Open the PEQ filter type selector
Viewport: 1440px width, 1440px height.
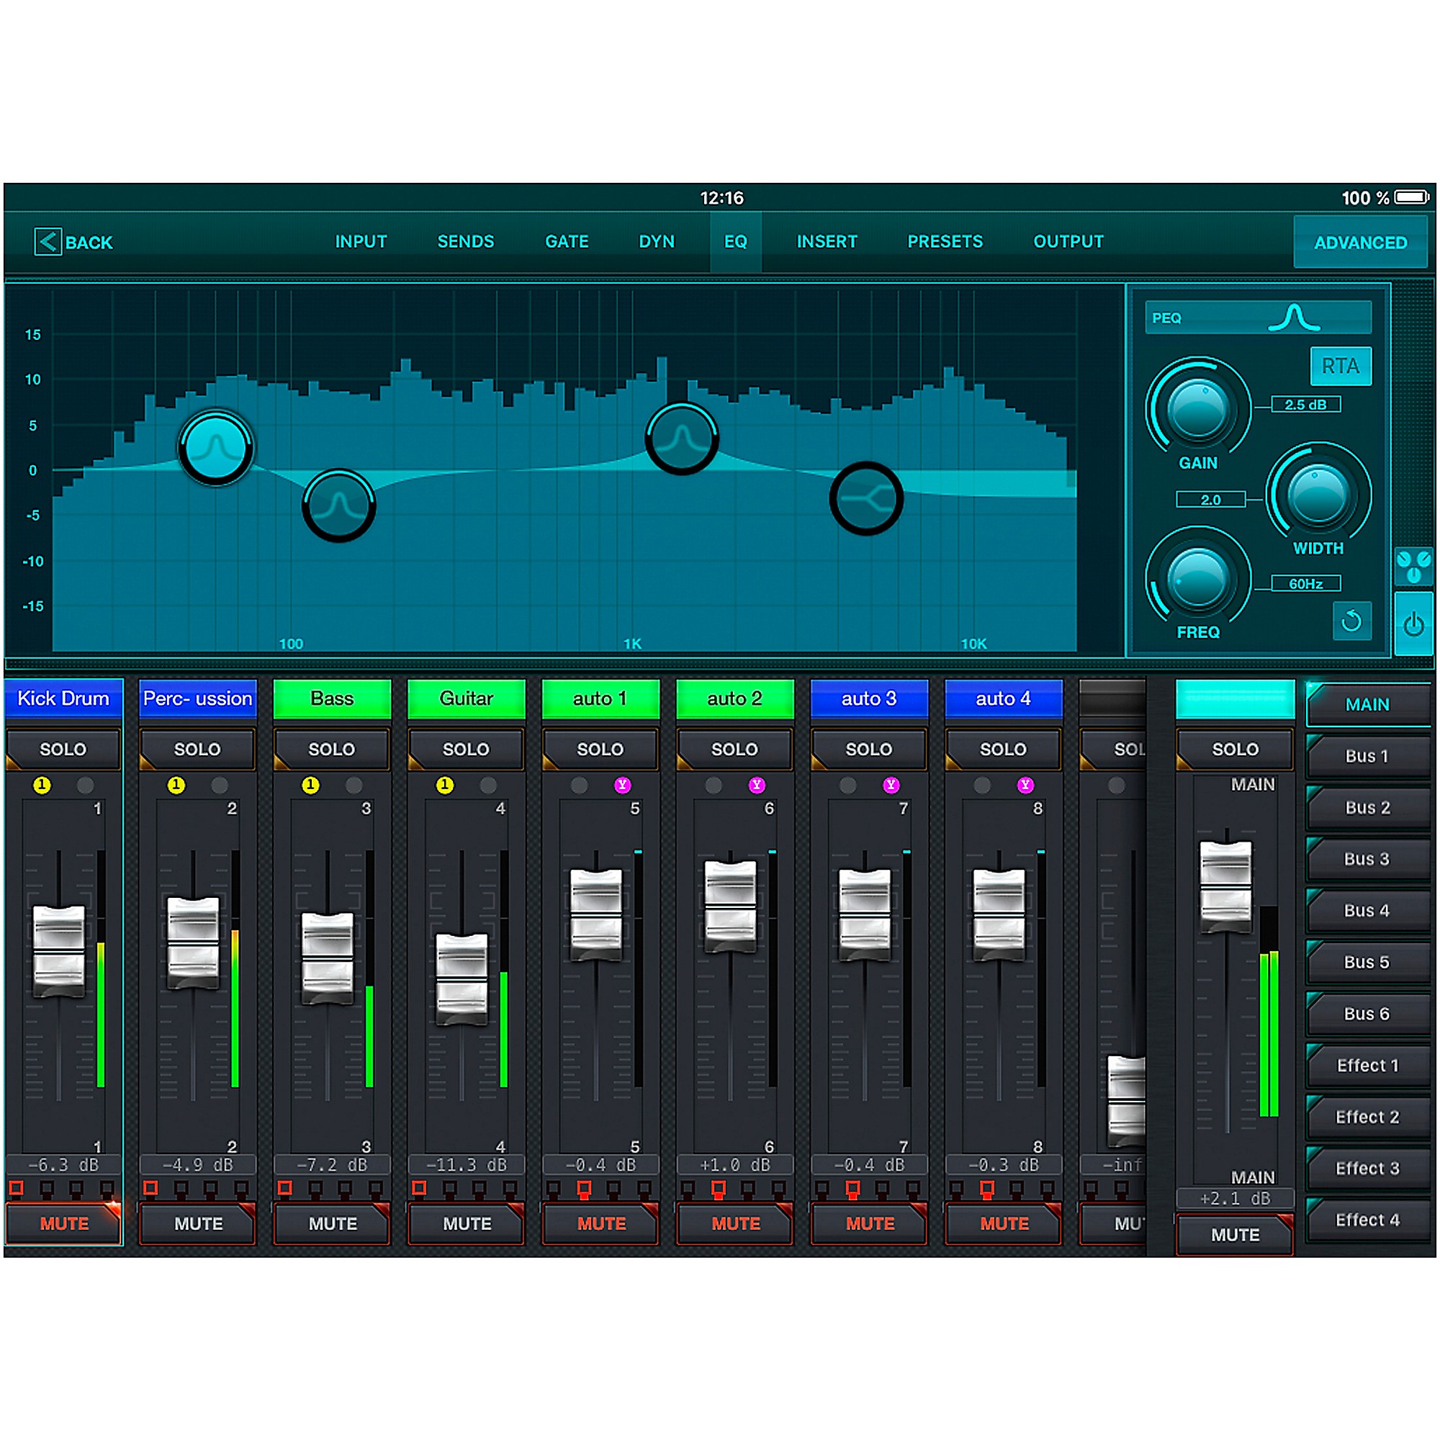(1192, 318)
